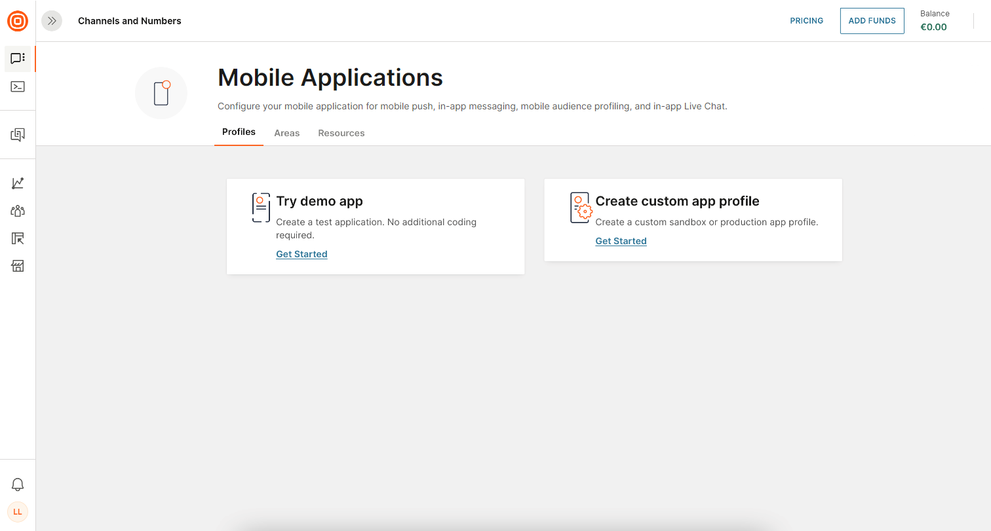Open the People icon in the sidebar

pos(18,211)
